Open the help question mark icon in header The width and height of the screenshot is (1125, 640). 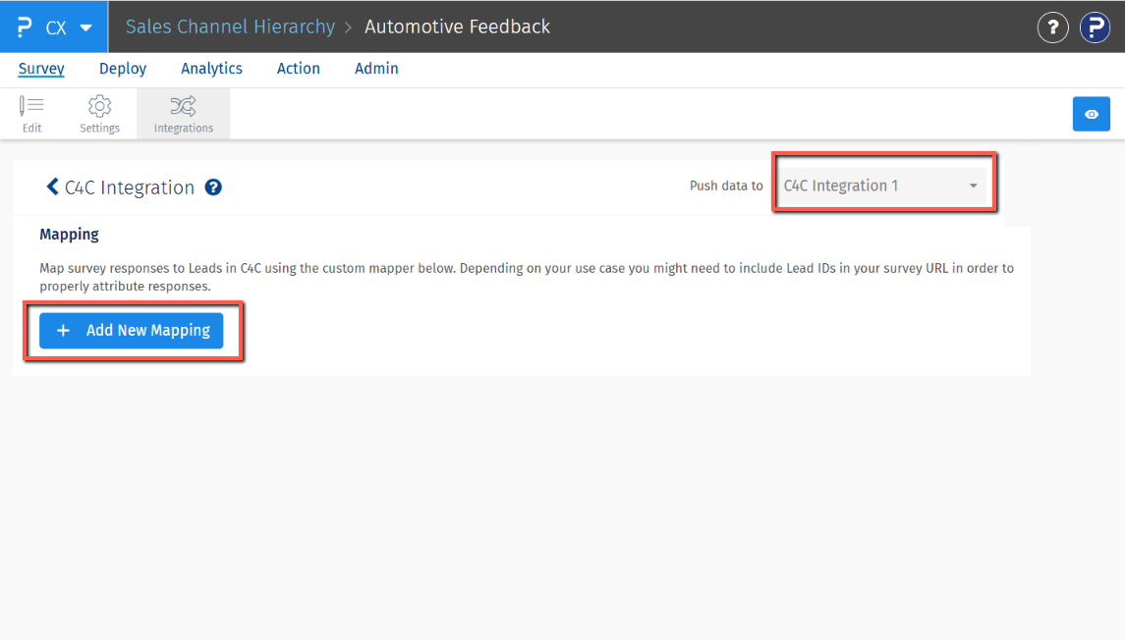(1052, 27)
